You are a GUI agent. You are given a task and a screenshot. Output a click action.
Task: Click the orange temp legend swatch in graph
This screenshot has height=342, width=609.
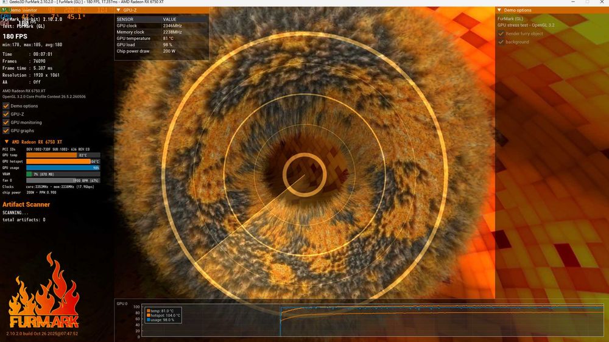[149, 311]
